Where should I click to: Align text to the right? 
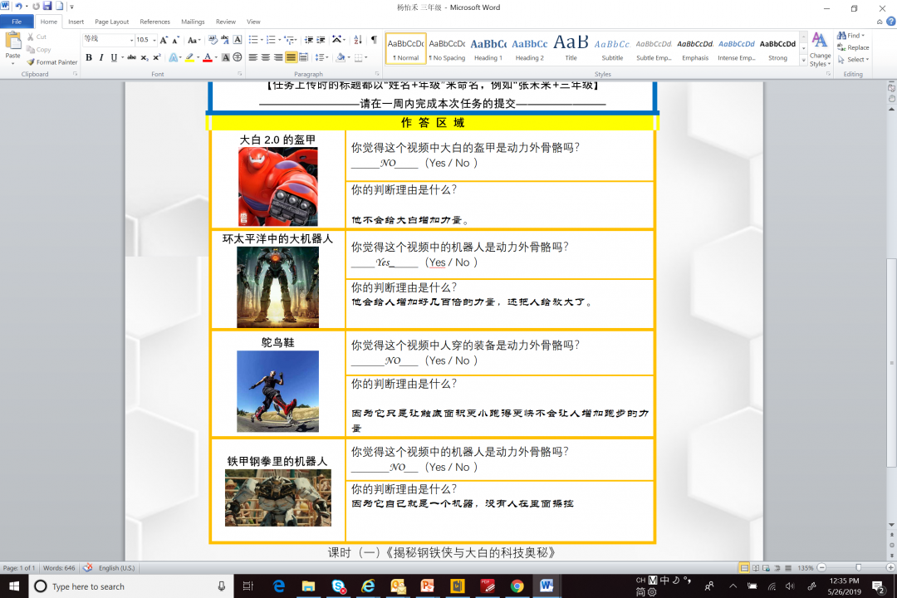278,57
